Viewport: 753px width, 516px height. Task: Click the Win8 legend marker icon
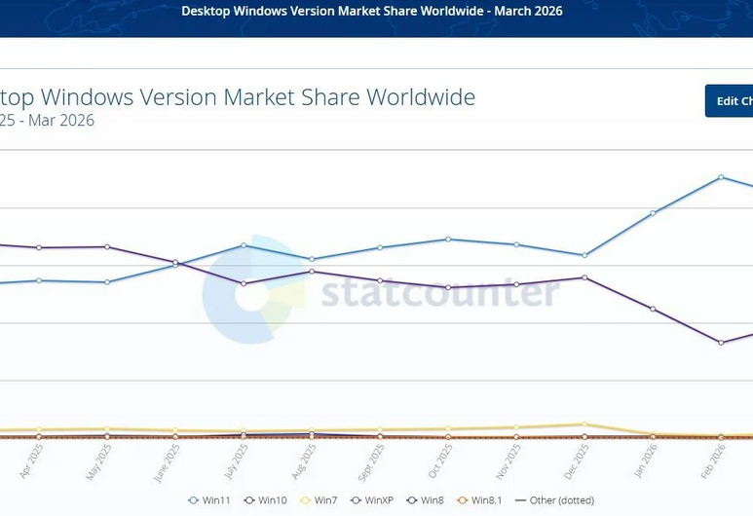(412, 499)
